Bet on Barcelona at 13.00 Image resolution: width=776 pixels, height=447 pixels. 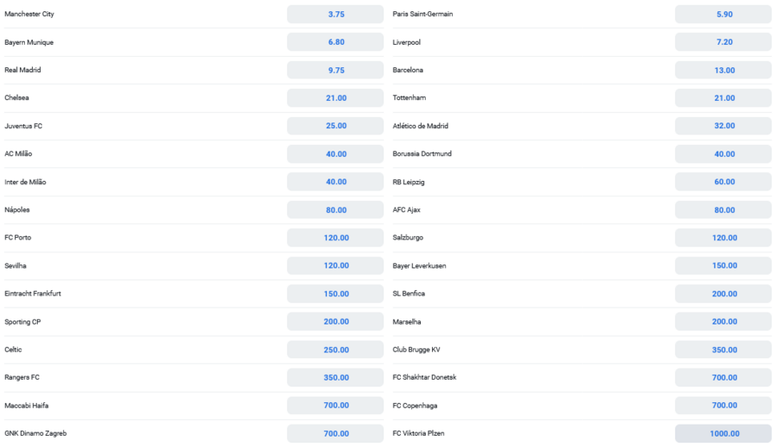[x=723, y=70]
